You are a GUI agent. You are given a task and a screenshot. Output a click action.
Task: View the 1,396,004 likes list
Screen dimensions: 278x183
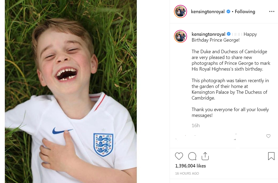190,166
